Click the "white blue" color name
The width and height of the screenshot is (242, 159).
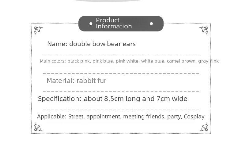click(153, 61)
